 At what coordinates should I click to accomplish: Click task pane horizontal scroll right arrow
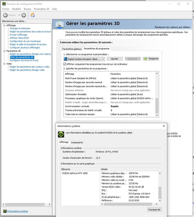[49, 205]
